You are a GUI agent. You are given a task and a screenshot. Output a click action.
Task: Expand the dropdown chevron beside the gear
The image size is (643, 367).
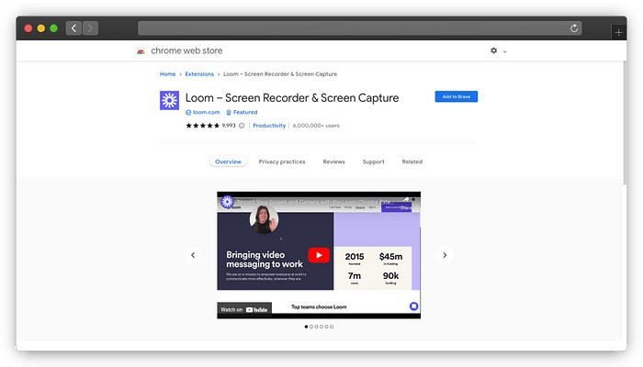click(x=505, y=51)
